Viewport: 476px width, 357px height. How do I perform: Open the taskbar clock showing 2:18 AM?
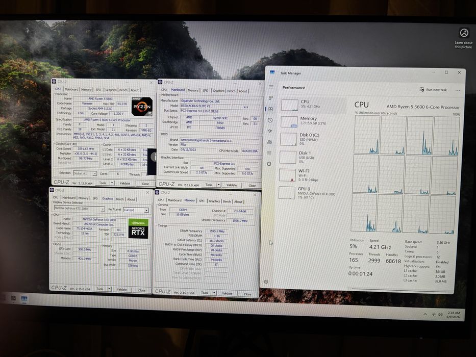pyautogui.click(x=454, y=315)
